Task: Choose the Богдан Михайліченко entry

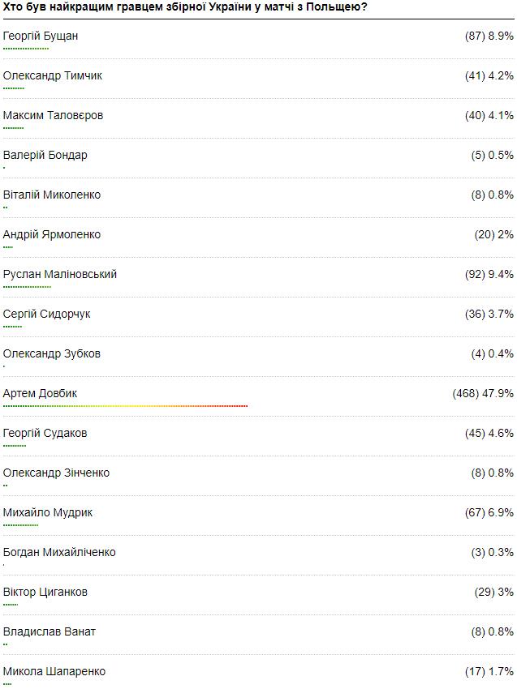Action: coord(59,553)
